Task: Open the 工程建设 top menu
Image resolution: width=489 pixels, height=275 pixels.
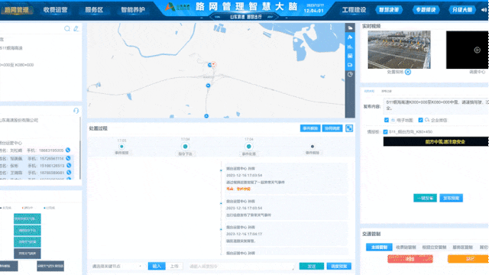Action: [354, 10]
